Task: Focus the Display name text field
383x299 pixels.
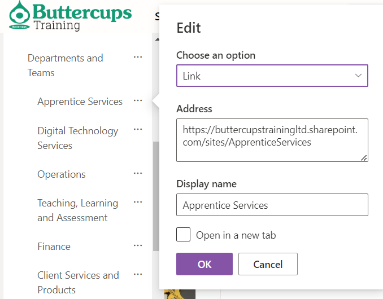Action: click(x=272, y=205)
